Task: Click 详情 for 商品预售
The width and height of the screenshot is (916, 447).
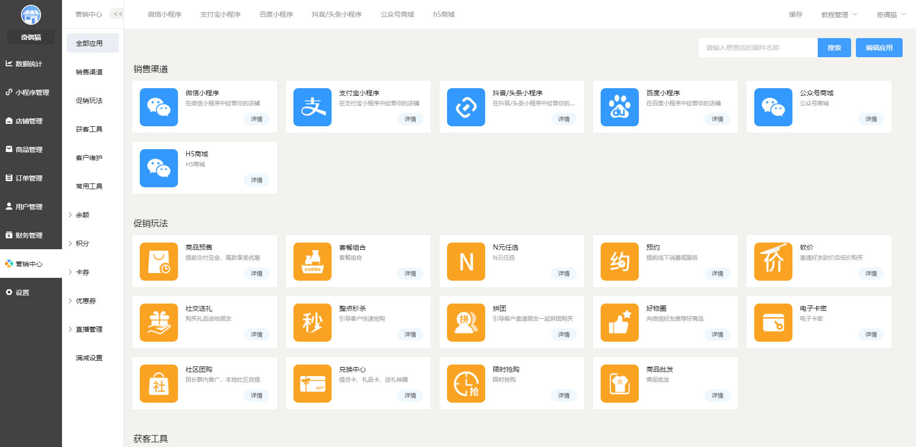Action: coord(257,274)
